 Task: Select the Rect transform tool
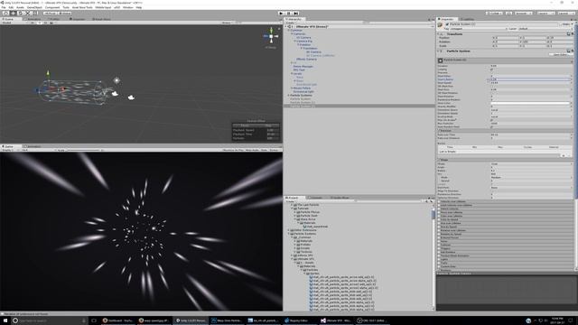pos(35,14)
